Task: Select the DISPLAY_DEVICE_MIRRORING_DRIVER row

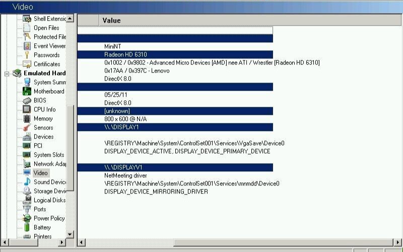Action: click(175, 192)
